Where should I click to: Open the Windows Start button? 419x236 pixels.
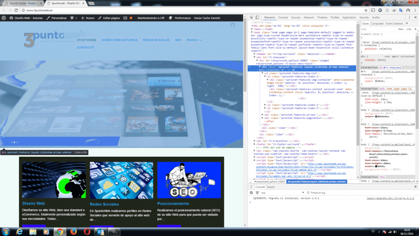point(6,232)
